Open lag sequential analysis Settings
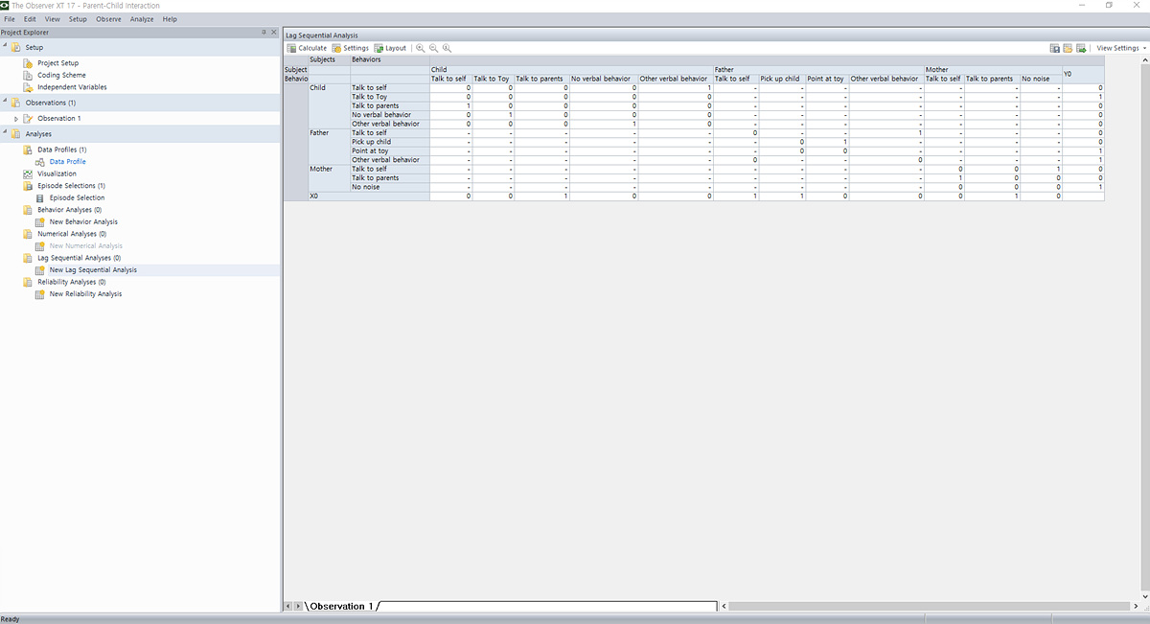Viewport: 1150px width, 624px height. (350, 48)
